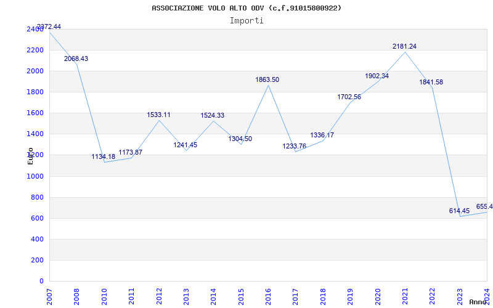Click the Euro y-axis title

[30, 156]
